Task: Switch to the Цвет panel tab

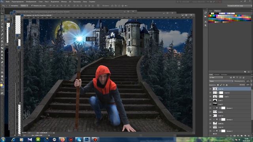Action: point(211,11)
